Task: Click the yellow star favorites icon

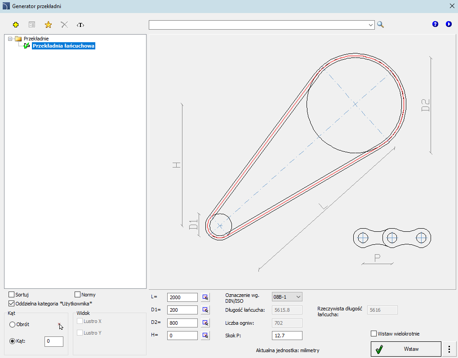Action: click(x=48, y=25)
